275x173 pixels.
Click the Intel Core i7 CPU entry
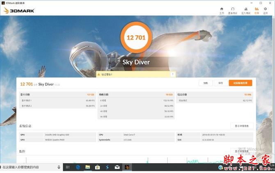coord(129,134)
